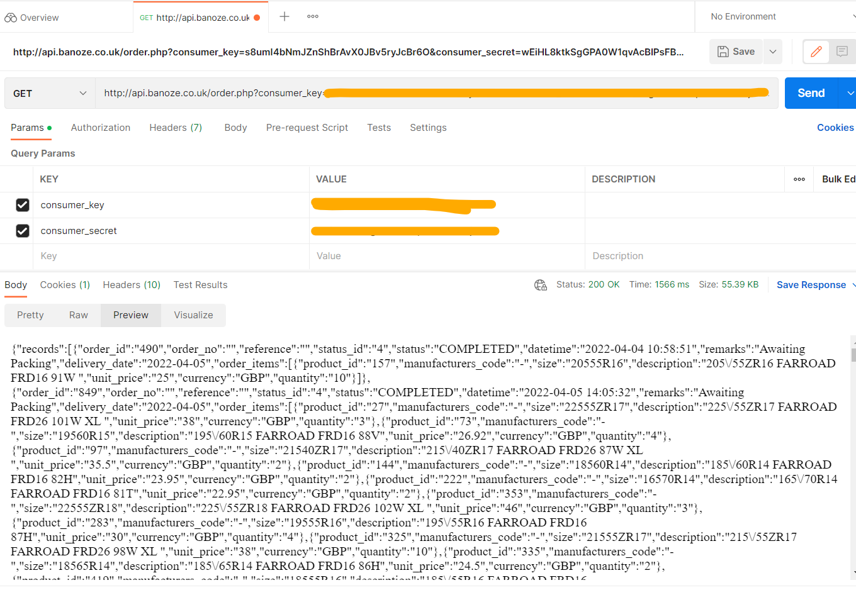The image size is (856, 590).
Task: Open the GET method dropdown
Action: (x=49, y=93)
